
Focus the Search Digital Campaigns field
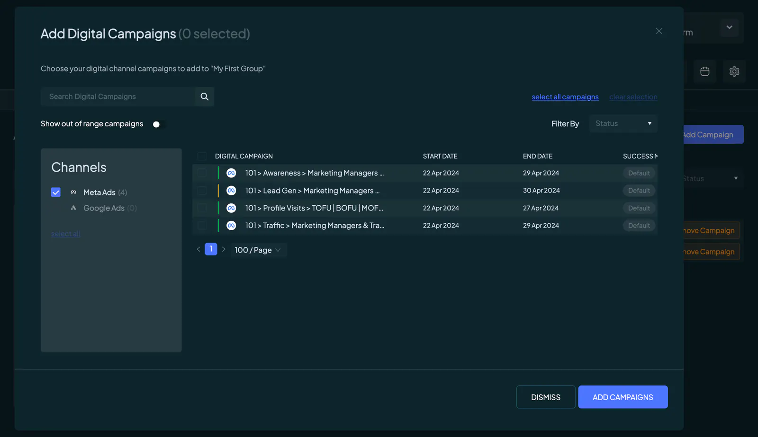[118, 96]
